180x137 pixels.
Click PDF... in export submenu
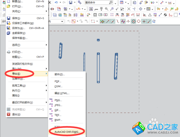[x=58, y=81]
